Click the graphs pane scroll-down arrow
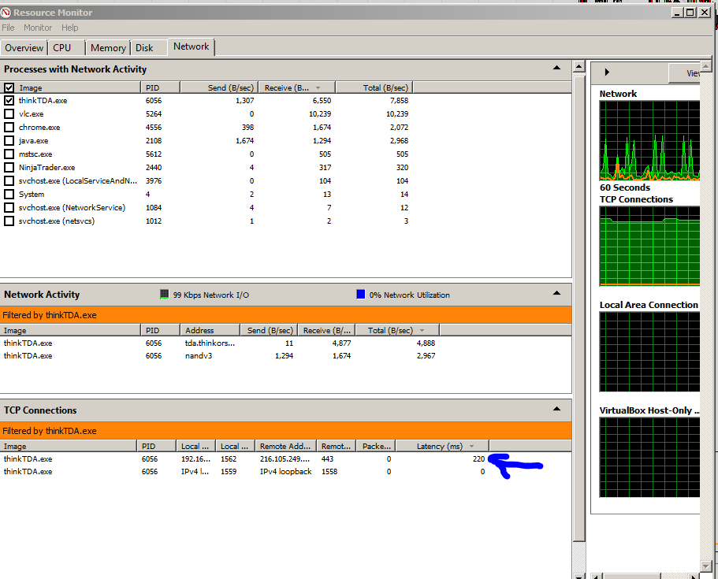718x579 pixels. pos(705,566)
